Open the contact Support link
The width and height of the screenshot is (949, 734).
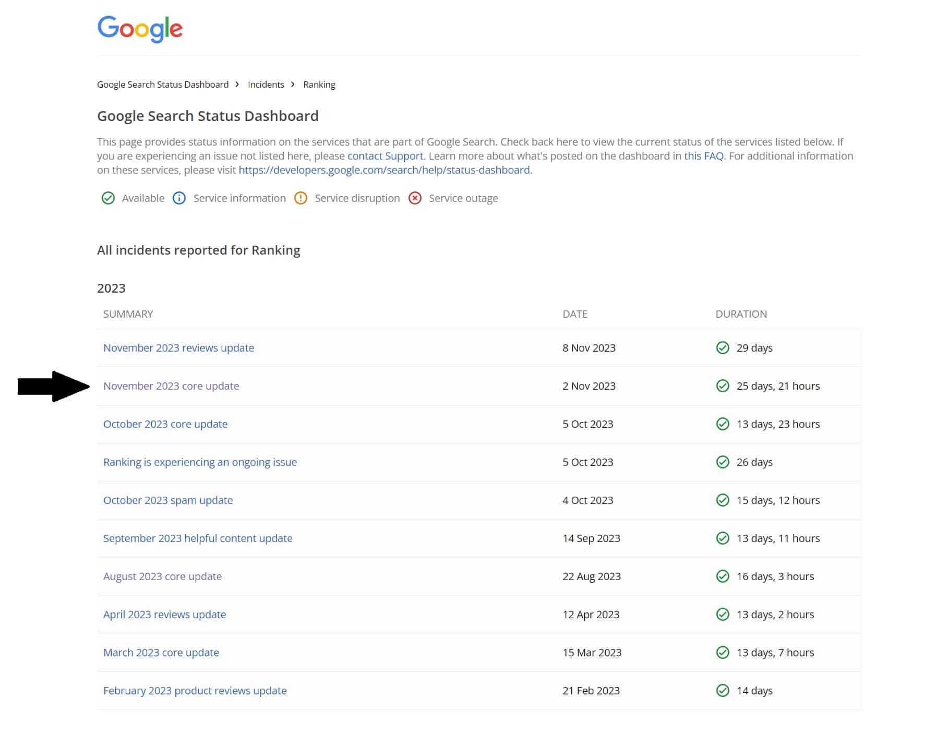(x=386, y=156)
